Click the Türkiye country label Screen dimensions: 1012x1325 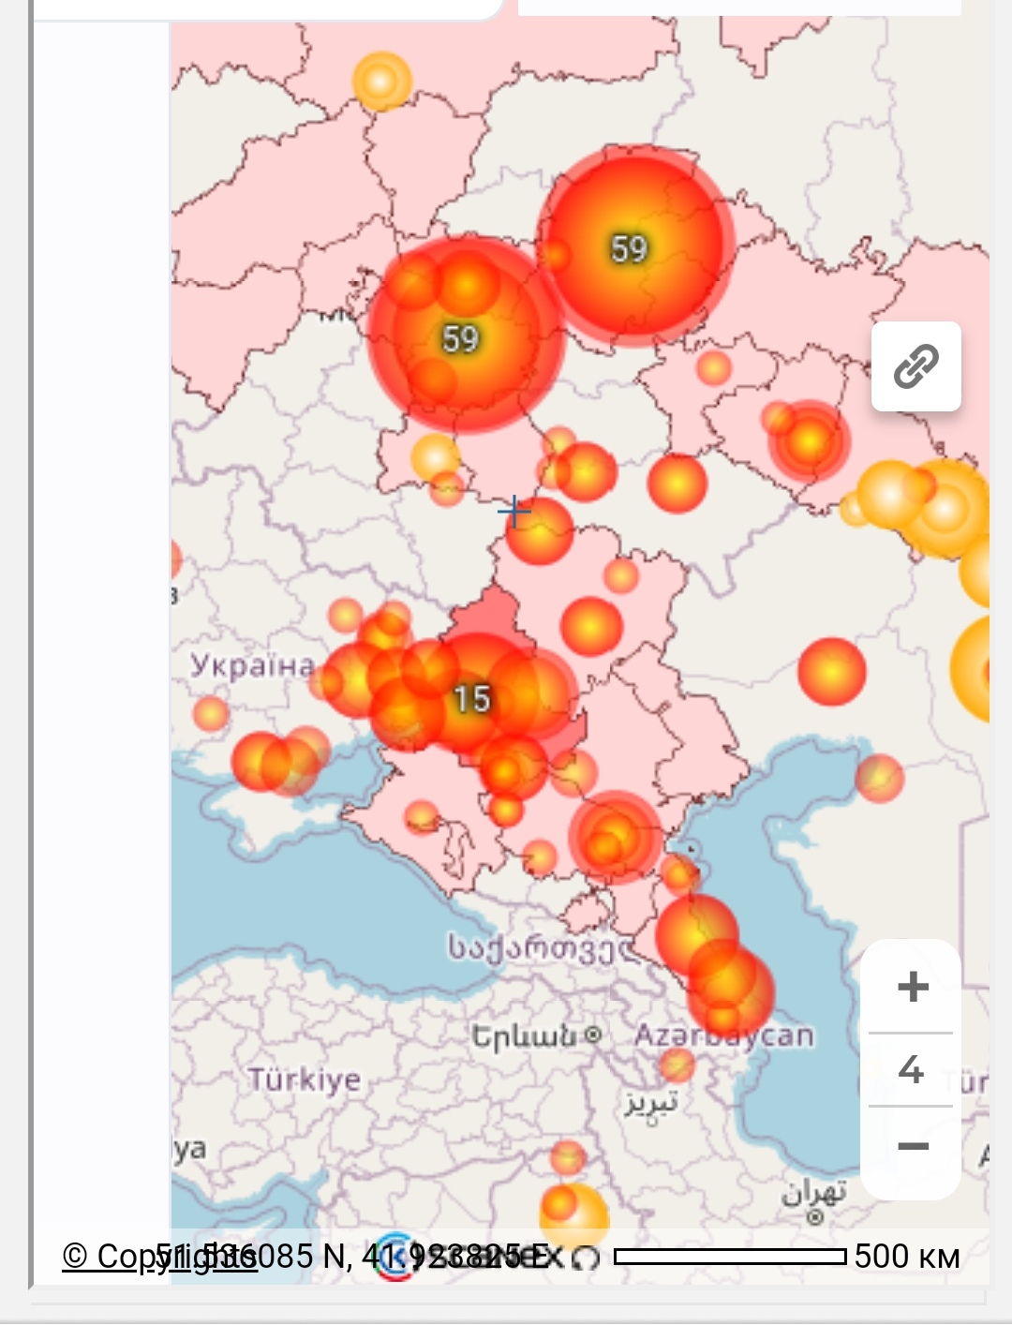(x=305, y=1079)
